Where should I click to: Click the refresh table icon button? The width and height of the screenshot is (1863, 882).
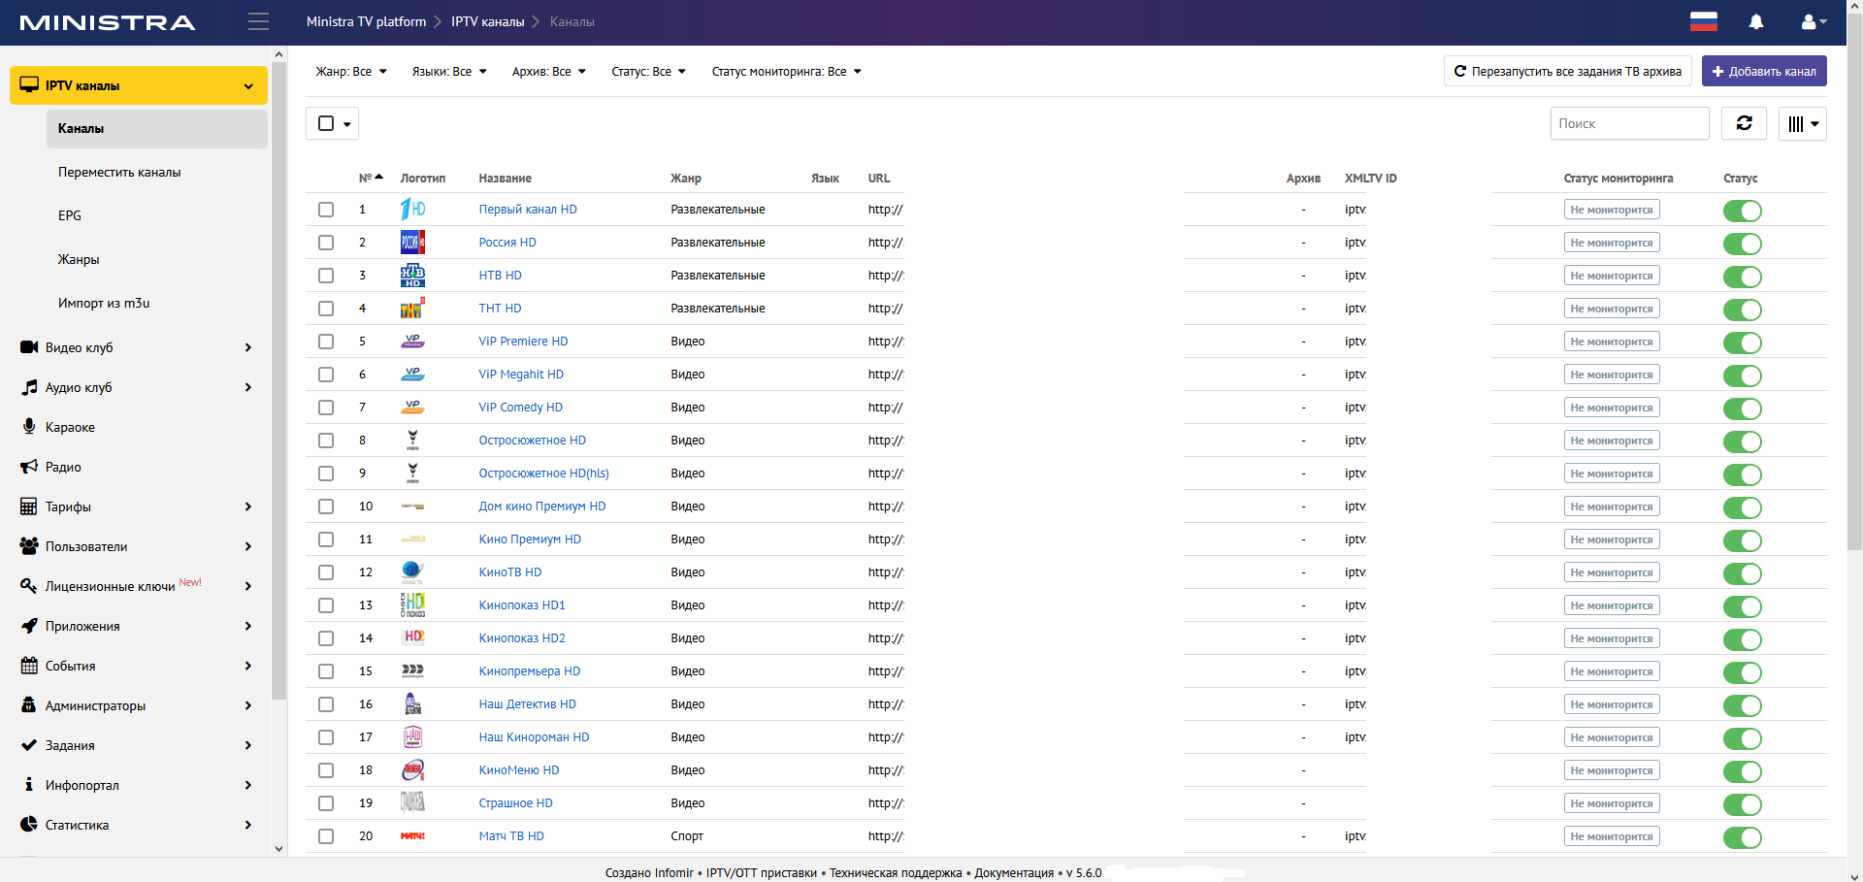[1745, 123]
